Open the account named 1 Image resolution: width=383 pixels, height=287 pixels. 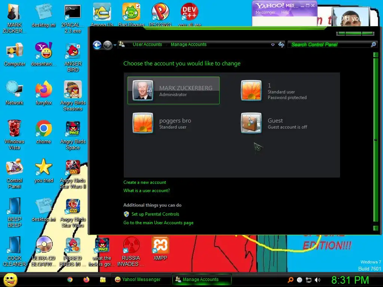tap(273, 91)
